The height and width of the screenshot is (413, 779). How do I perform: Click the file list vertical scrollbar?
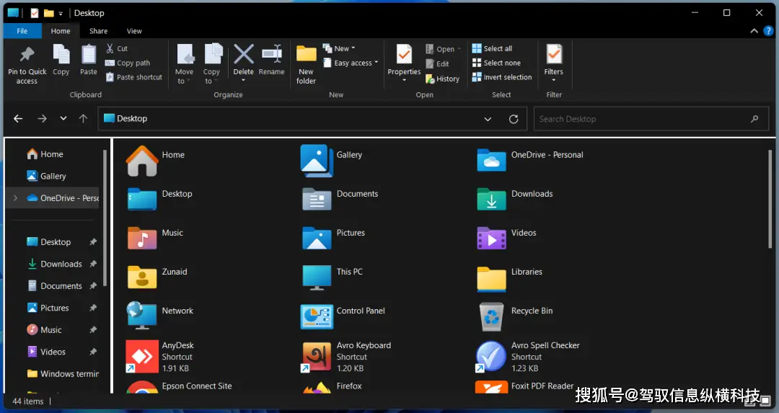point(770,200)
